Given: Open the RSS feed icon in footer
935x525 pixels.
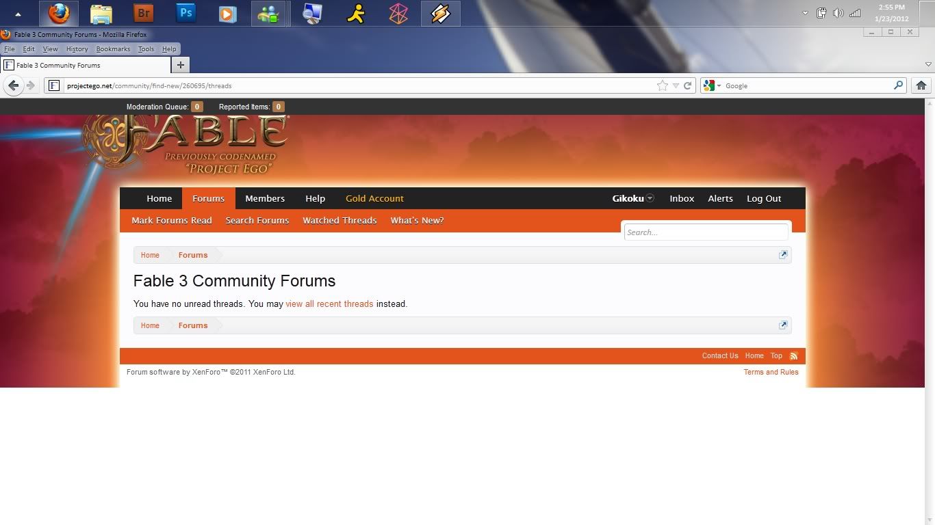Looking at the screenshot, I should pyautogui.click(x=794, y=356).
